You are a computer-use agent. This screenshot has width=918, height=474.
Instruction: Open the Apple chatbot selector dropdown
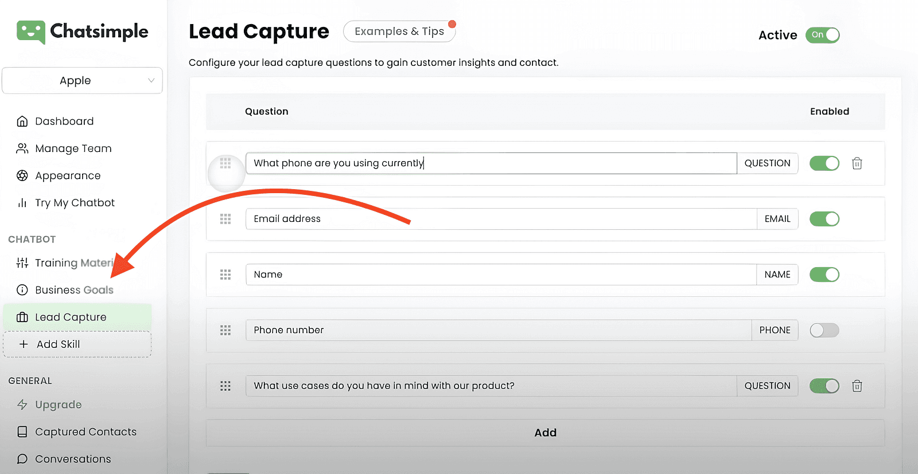click(82, 81)
